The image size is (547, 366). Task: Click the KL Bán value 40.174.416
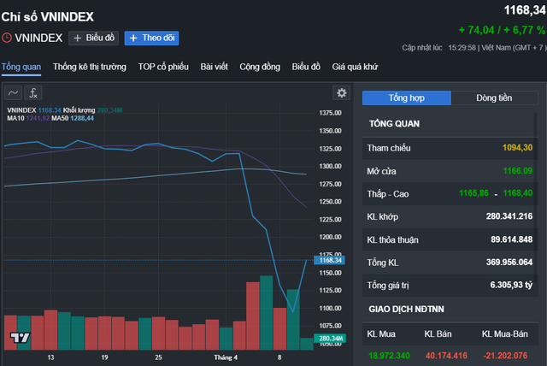[446, 356]
